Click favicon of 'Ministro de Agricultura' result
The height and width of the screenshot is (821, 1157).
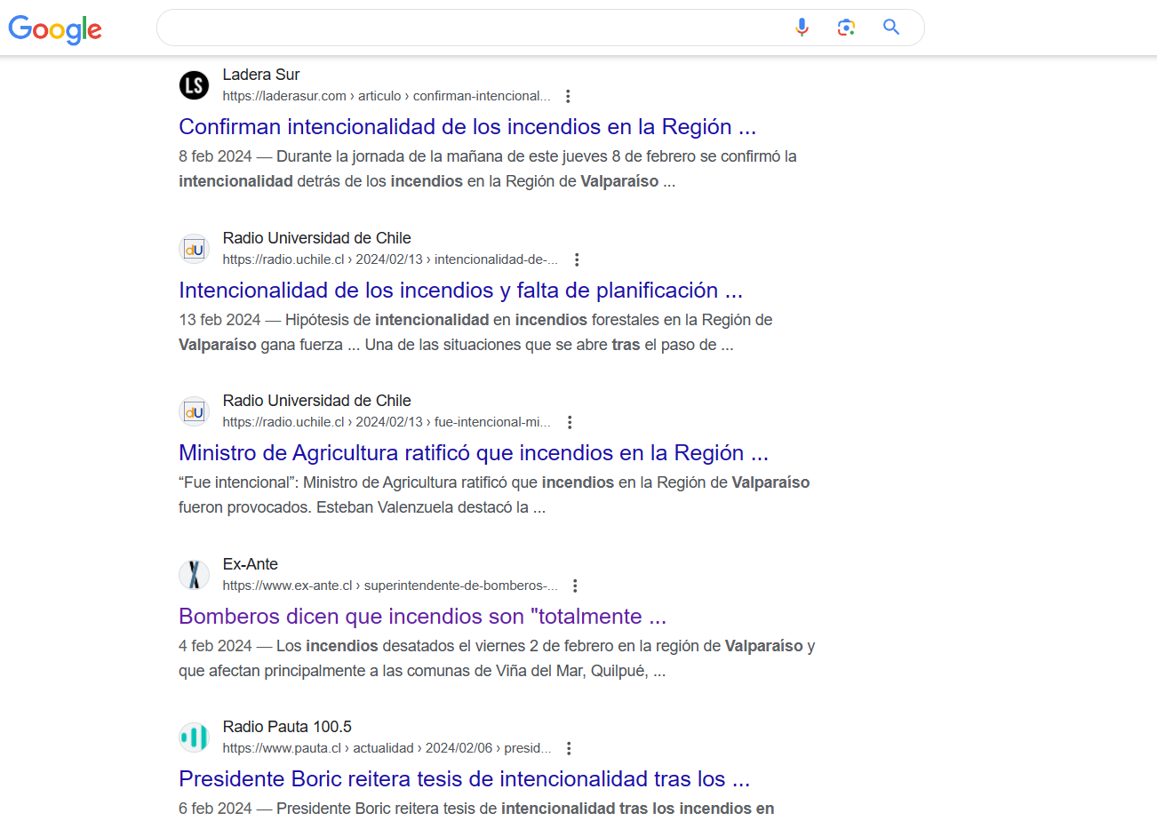coord(194,411)
